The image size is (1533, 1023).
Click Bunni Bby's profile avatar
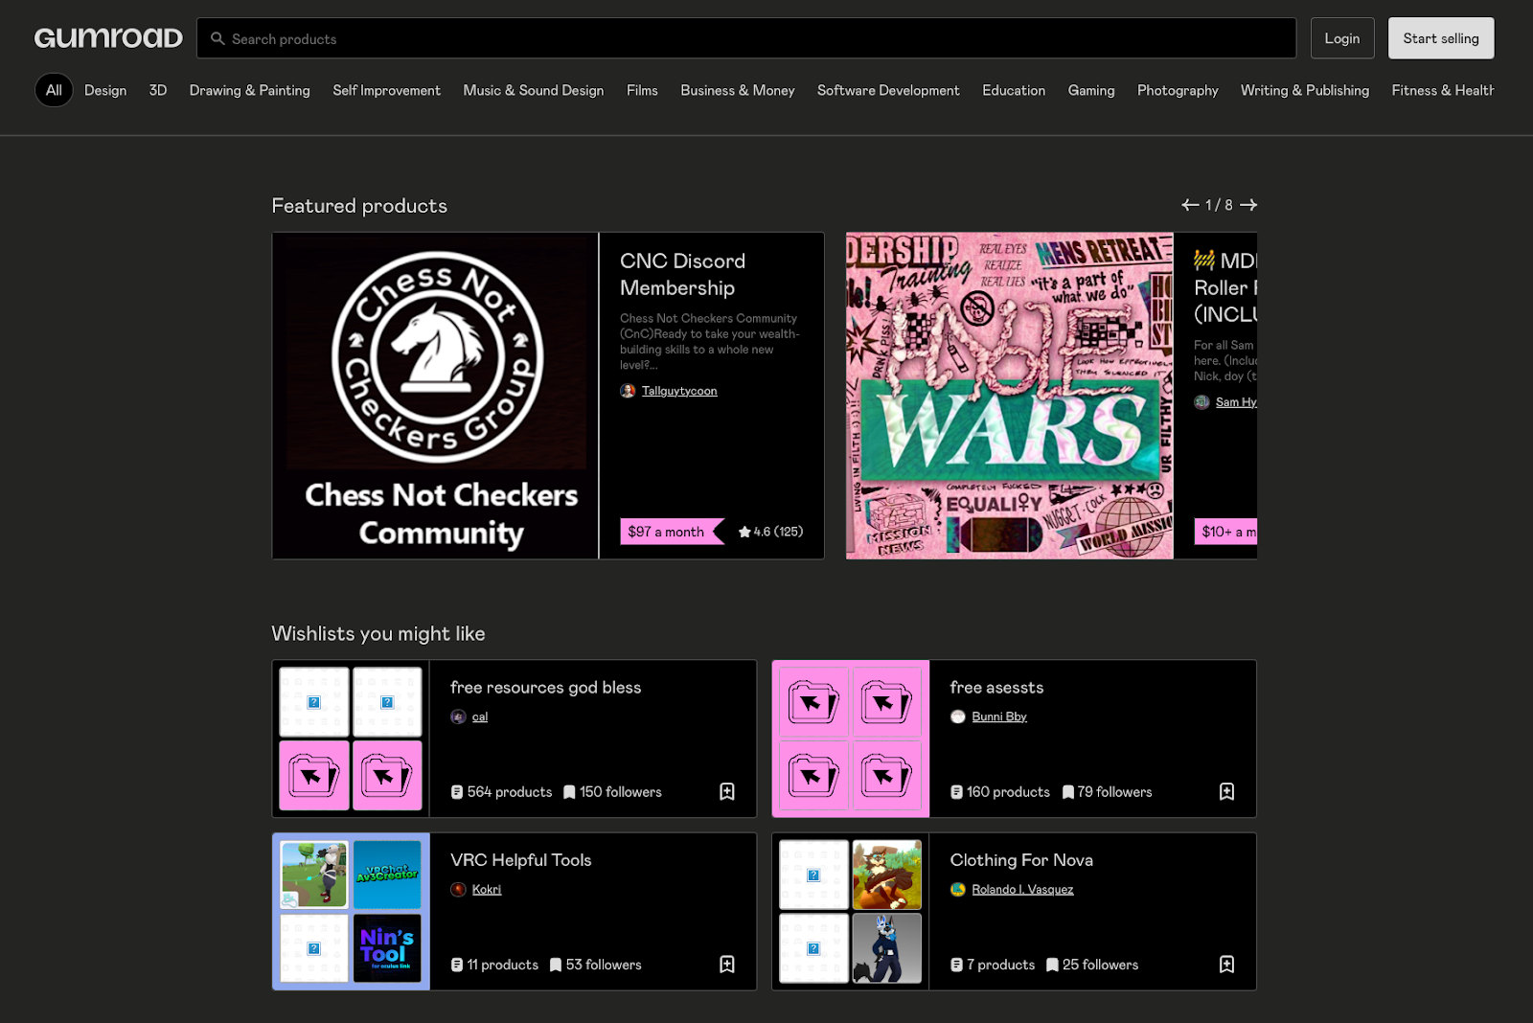coord(957,716)
